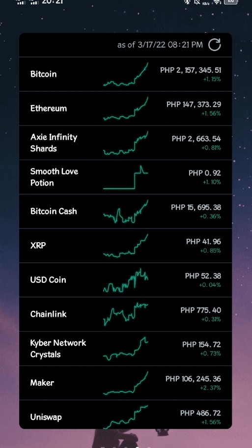
Task: Select the Axie Infinity Shards entry
Action: pyautogui.click(x=126, y=142)
